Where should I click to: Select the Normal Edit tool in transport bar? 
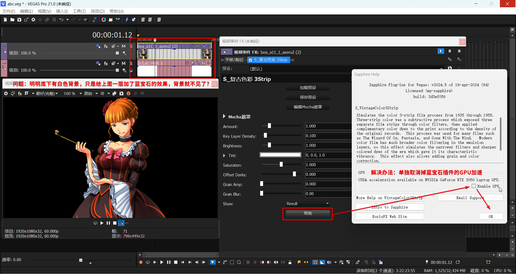[213, 262]
